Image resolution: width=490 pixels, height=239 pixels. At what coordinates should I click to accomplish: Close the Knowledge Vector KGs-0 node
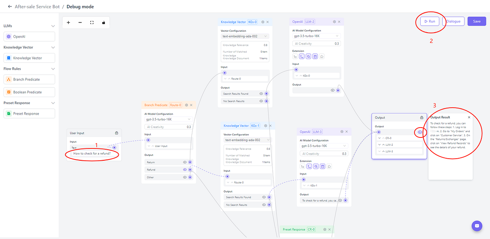[267, 22]
